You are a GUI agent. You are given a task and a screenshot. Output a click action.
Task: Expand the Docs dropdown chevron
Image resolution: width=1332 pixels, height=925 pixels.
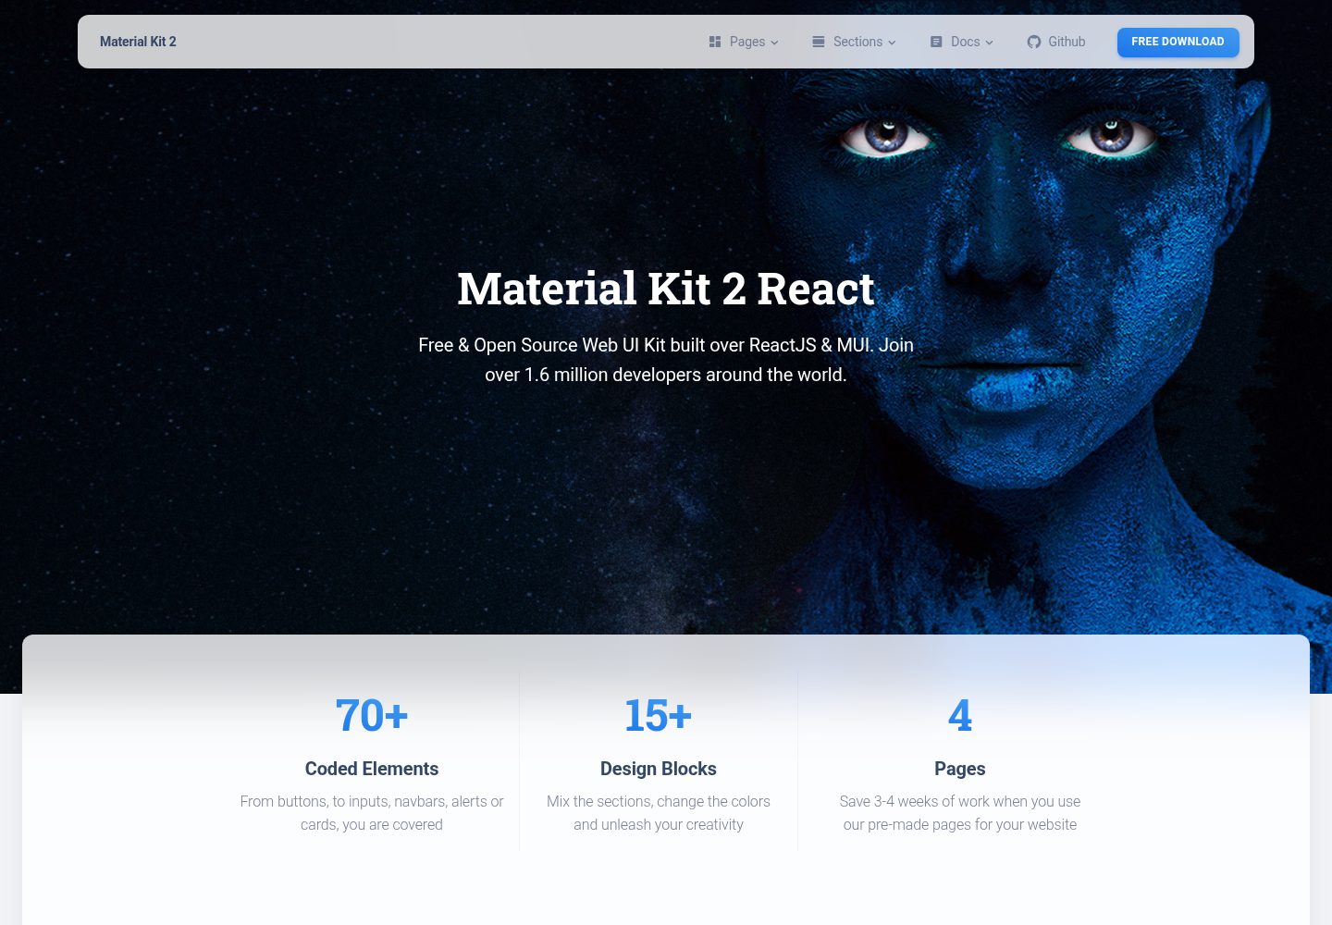pyautogui.click(x=989, y=43)
